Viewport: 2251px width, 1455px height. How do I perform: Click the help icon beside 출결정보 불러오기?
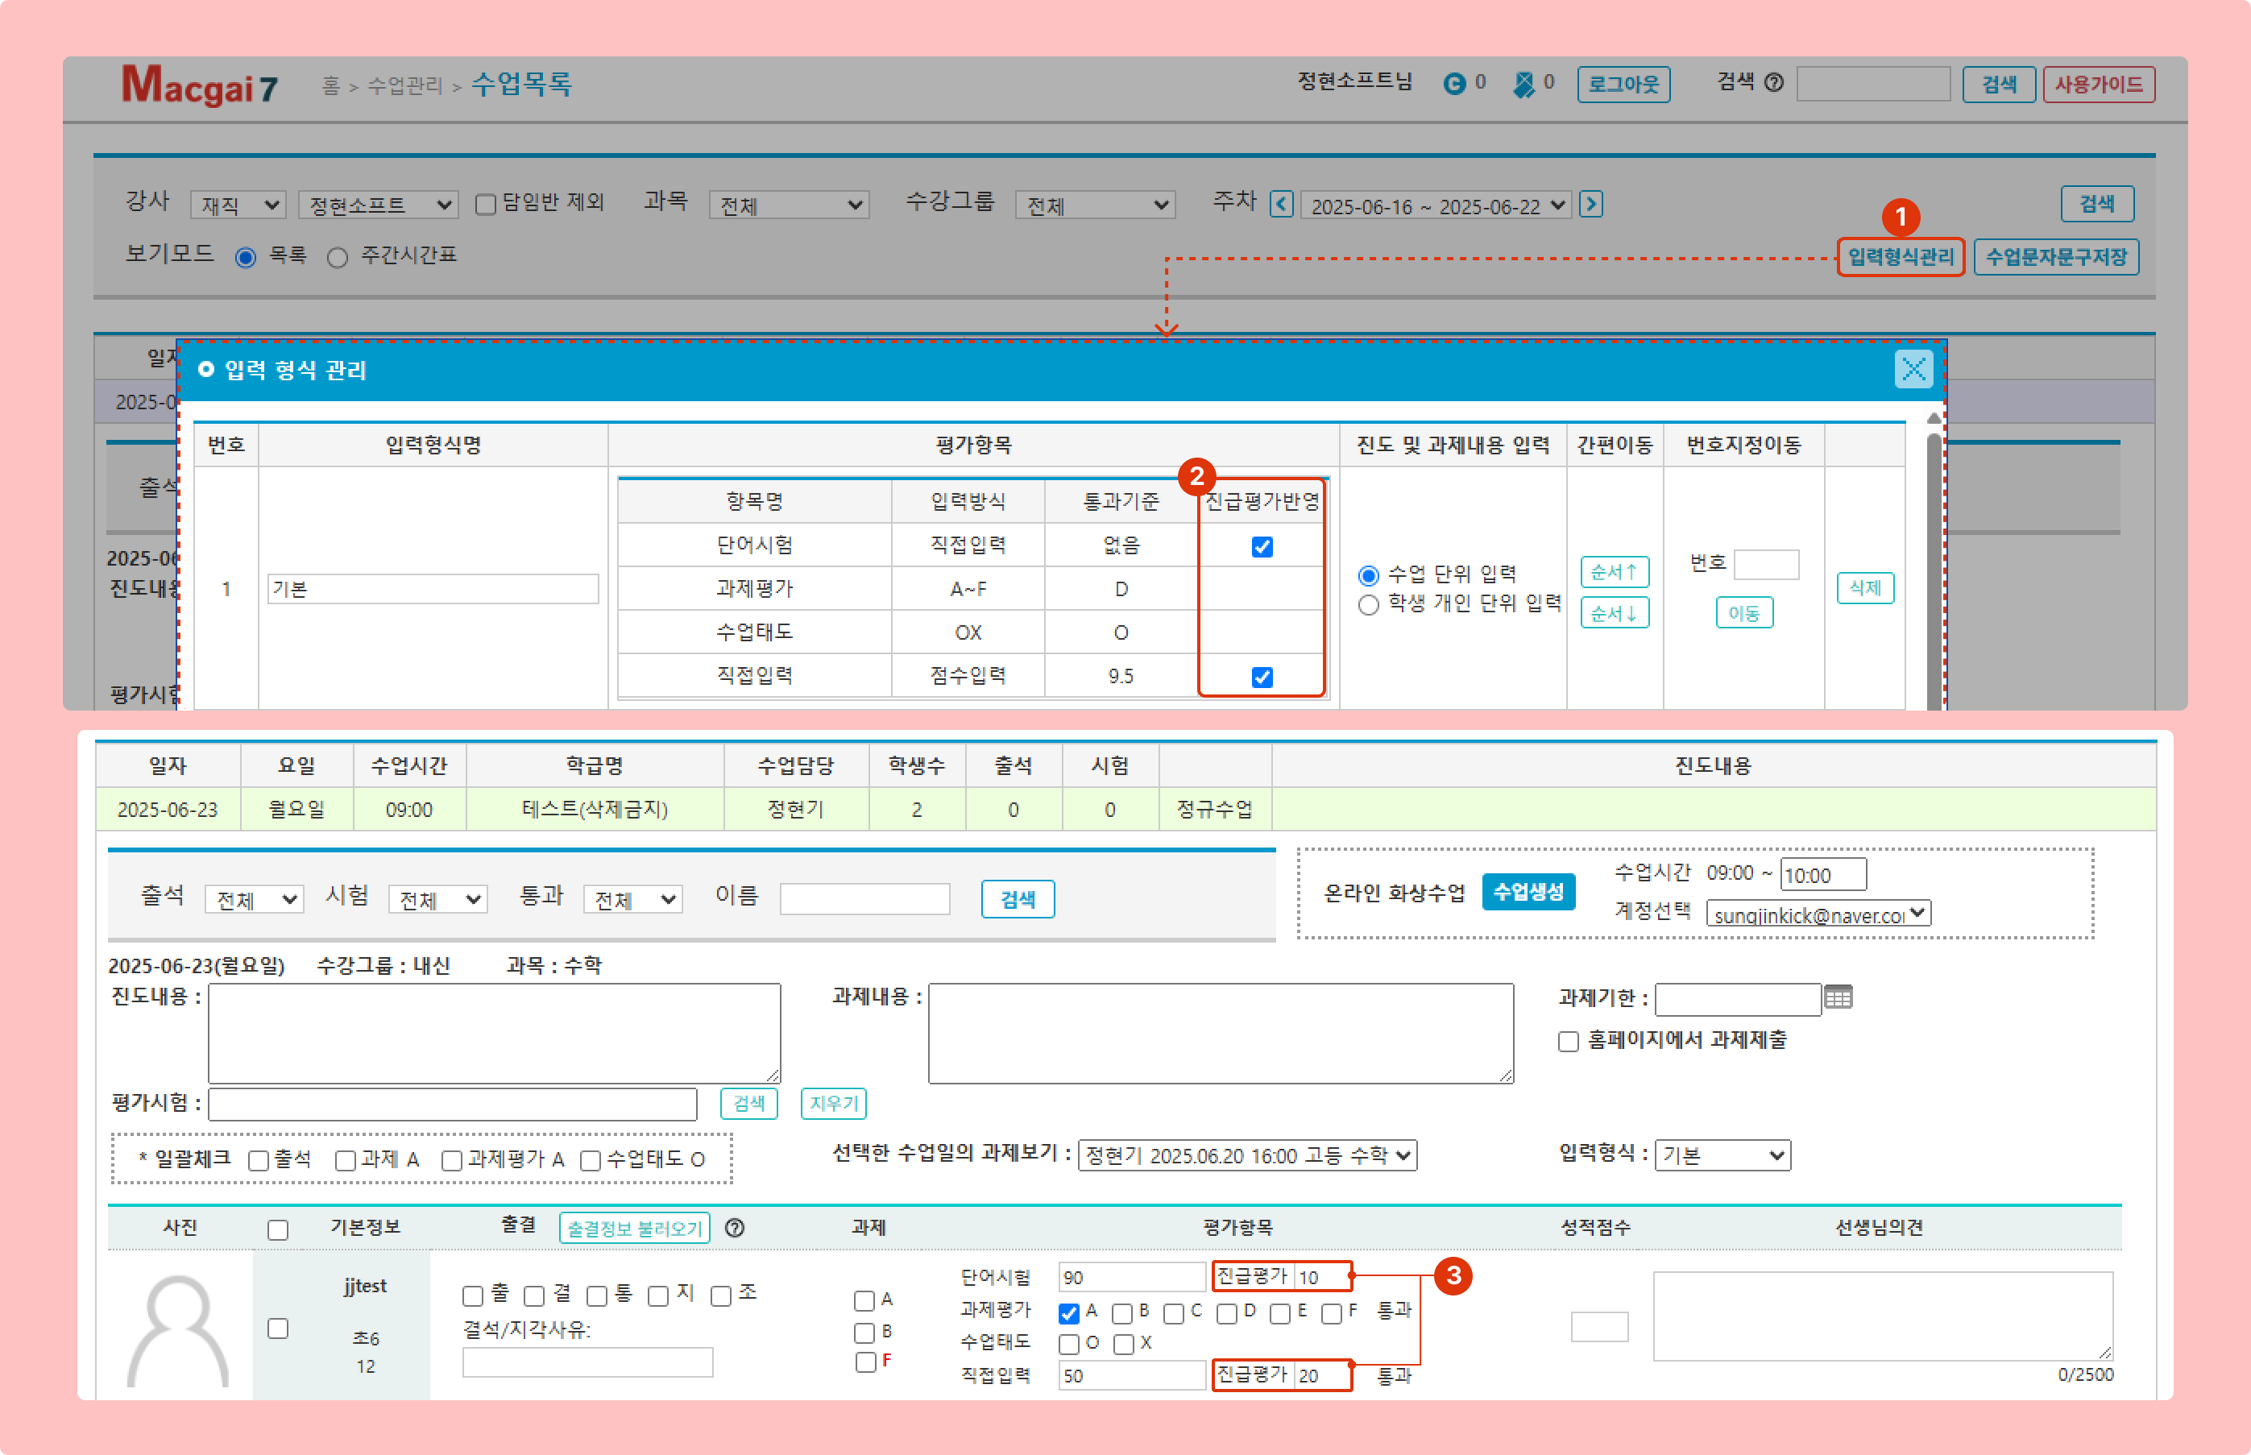(735, 1227)
